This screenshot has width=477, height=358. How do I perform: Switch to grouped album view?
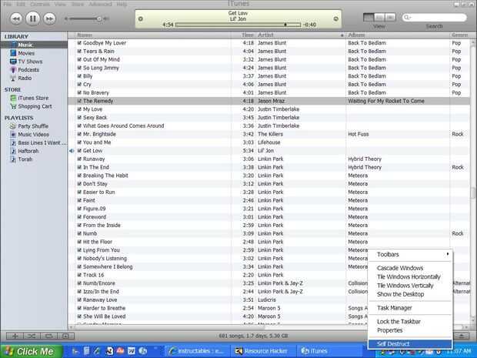(379, 18)
